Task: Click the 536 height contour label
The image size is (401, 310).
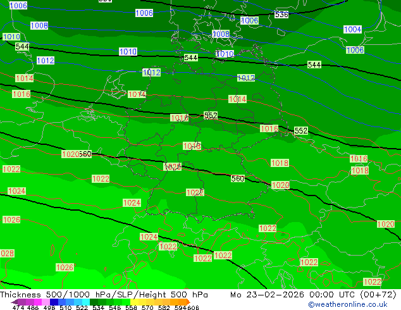Action: (x=281, y=15)
